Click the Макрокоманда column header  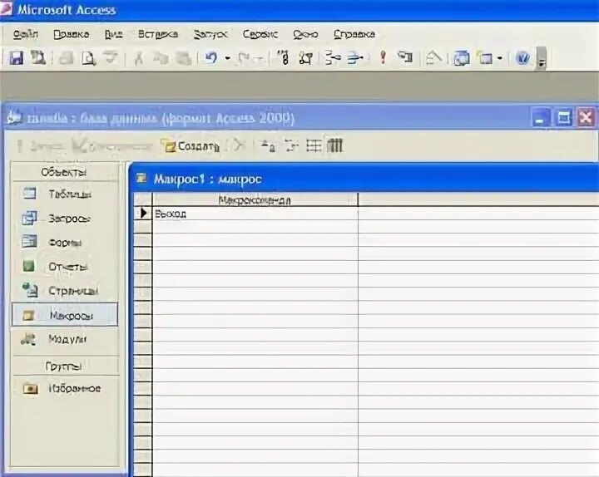click(255, 200)
